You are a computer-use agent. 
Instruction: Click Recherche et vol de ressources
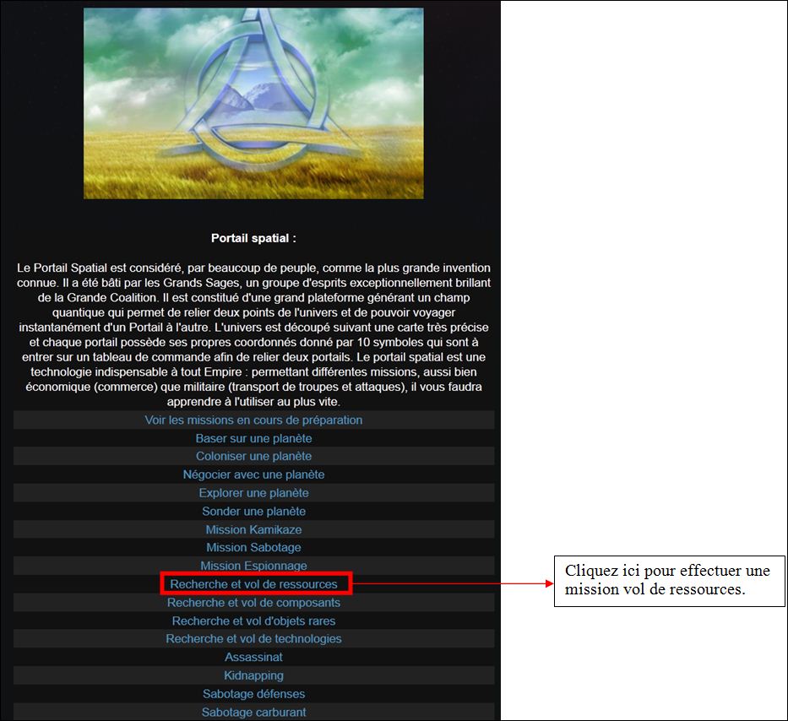coord(253,584)
